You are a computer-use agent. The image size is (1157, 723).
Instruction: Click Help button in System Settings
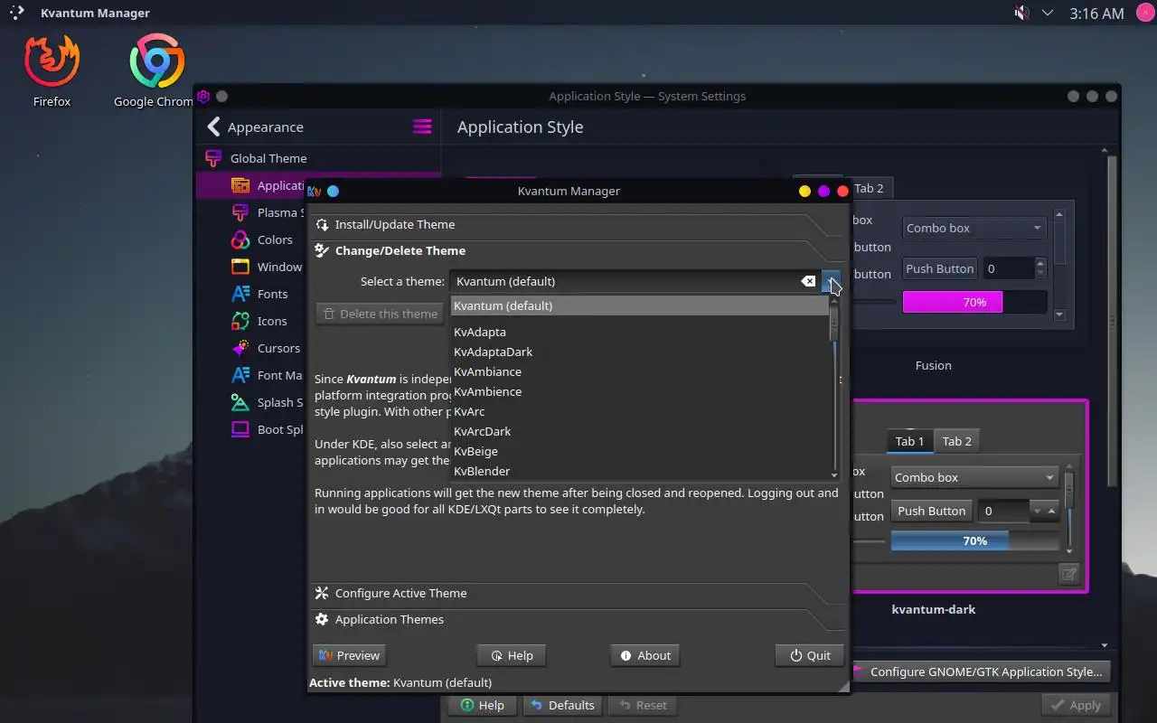[x=482, y=705]
